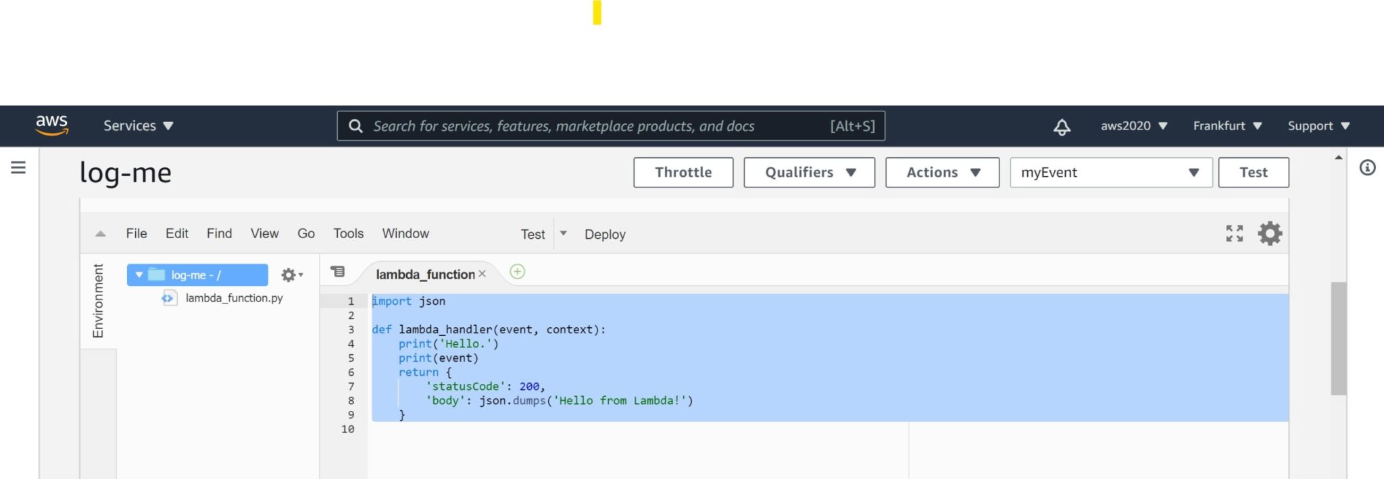Click the 'body': json.dumps line

pyautogui.click(x=559, y=400)
